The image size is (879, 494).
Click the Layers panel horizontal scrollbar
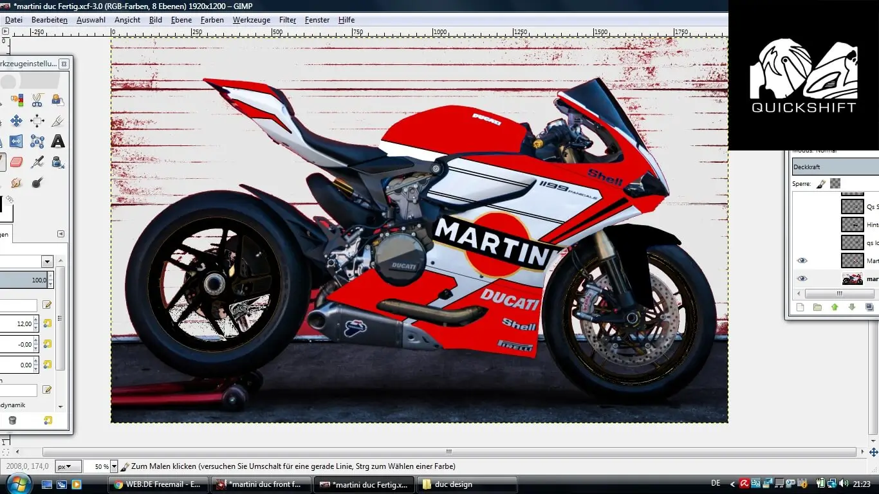(839, 293)
